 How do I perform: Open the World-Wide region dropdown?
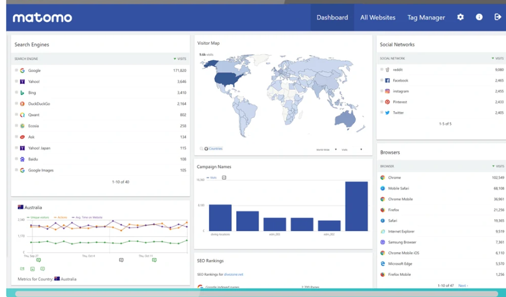(x=326, y=150)
